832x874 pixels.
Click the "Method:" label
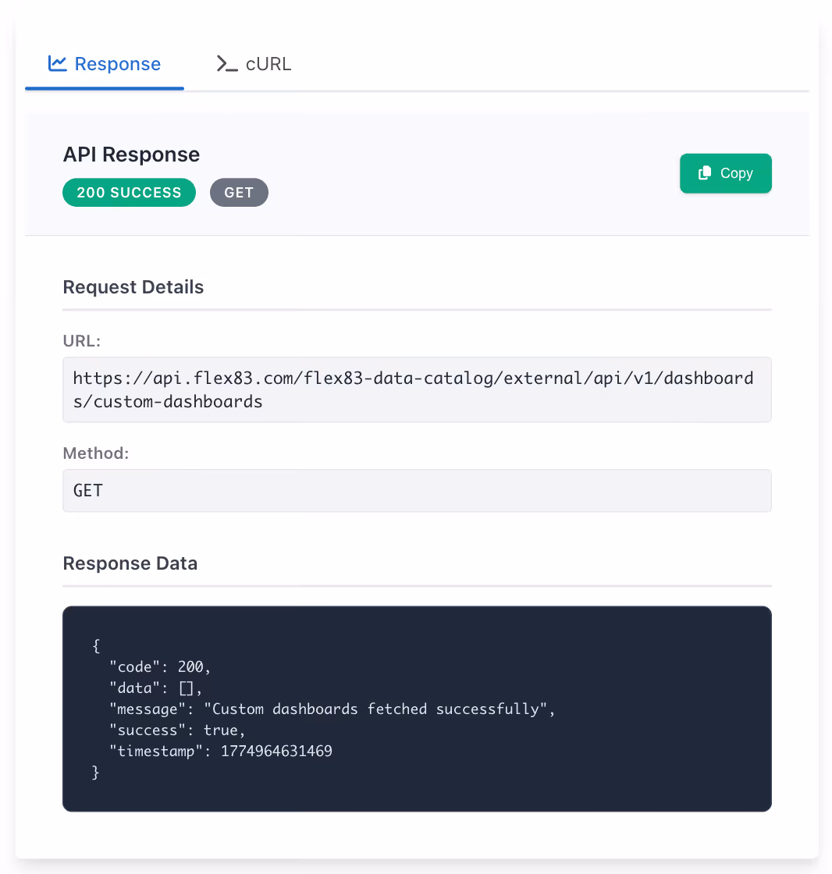point(95,453)
